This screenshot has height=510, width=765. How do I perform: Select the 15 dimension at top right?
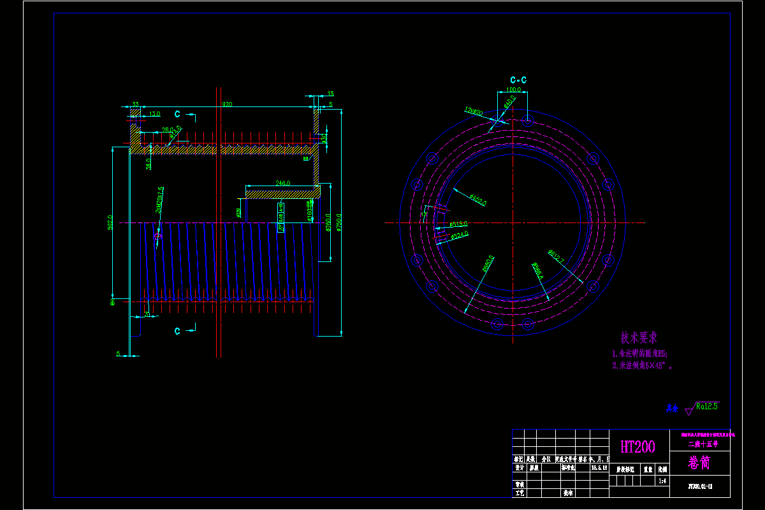click(x=330, y=94)
